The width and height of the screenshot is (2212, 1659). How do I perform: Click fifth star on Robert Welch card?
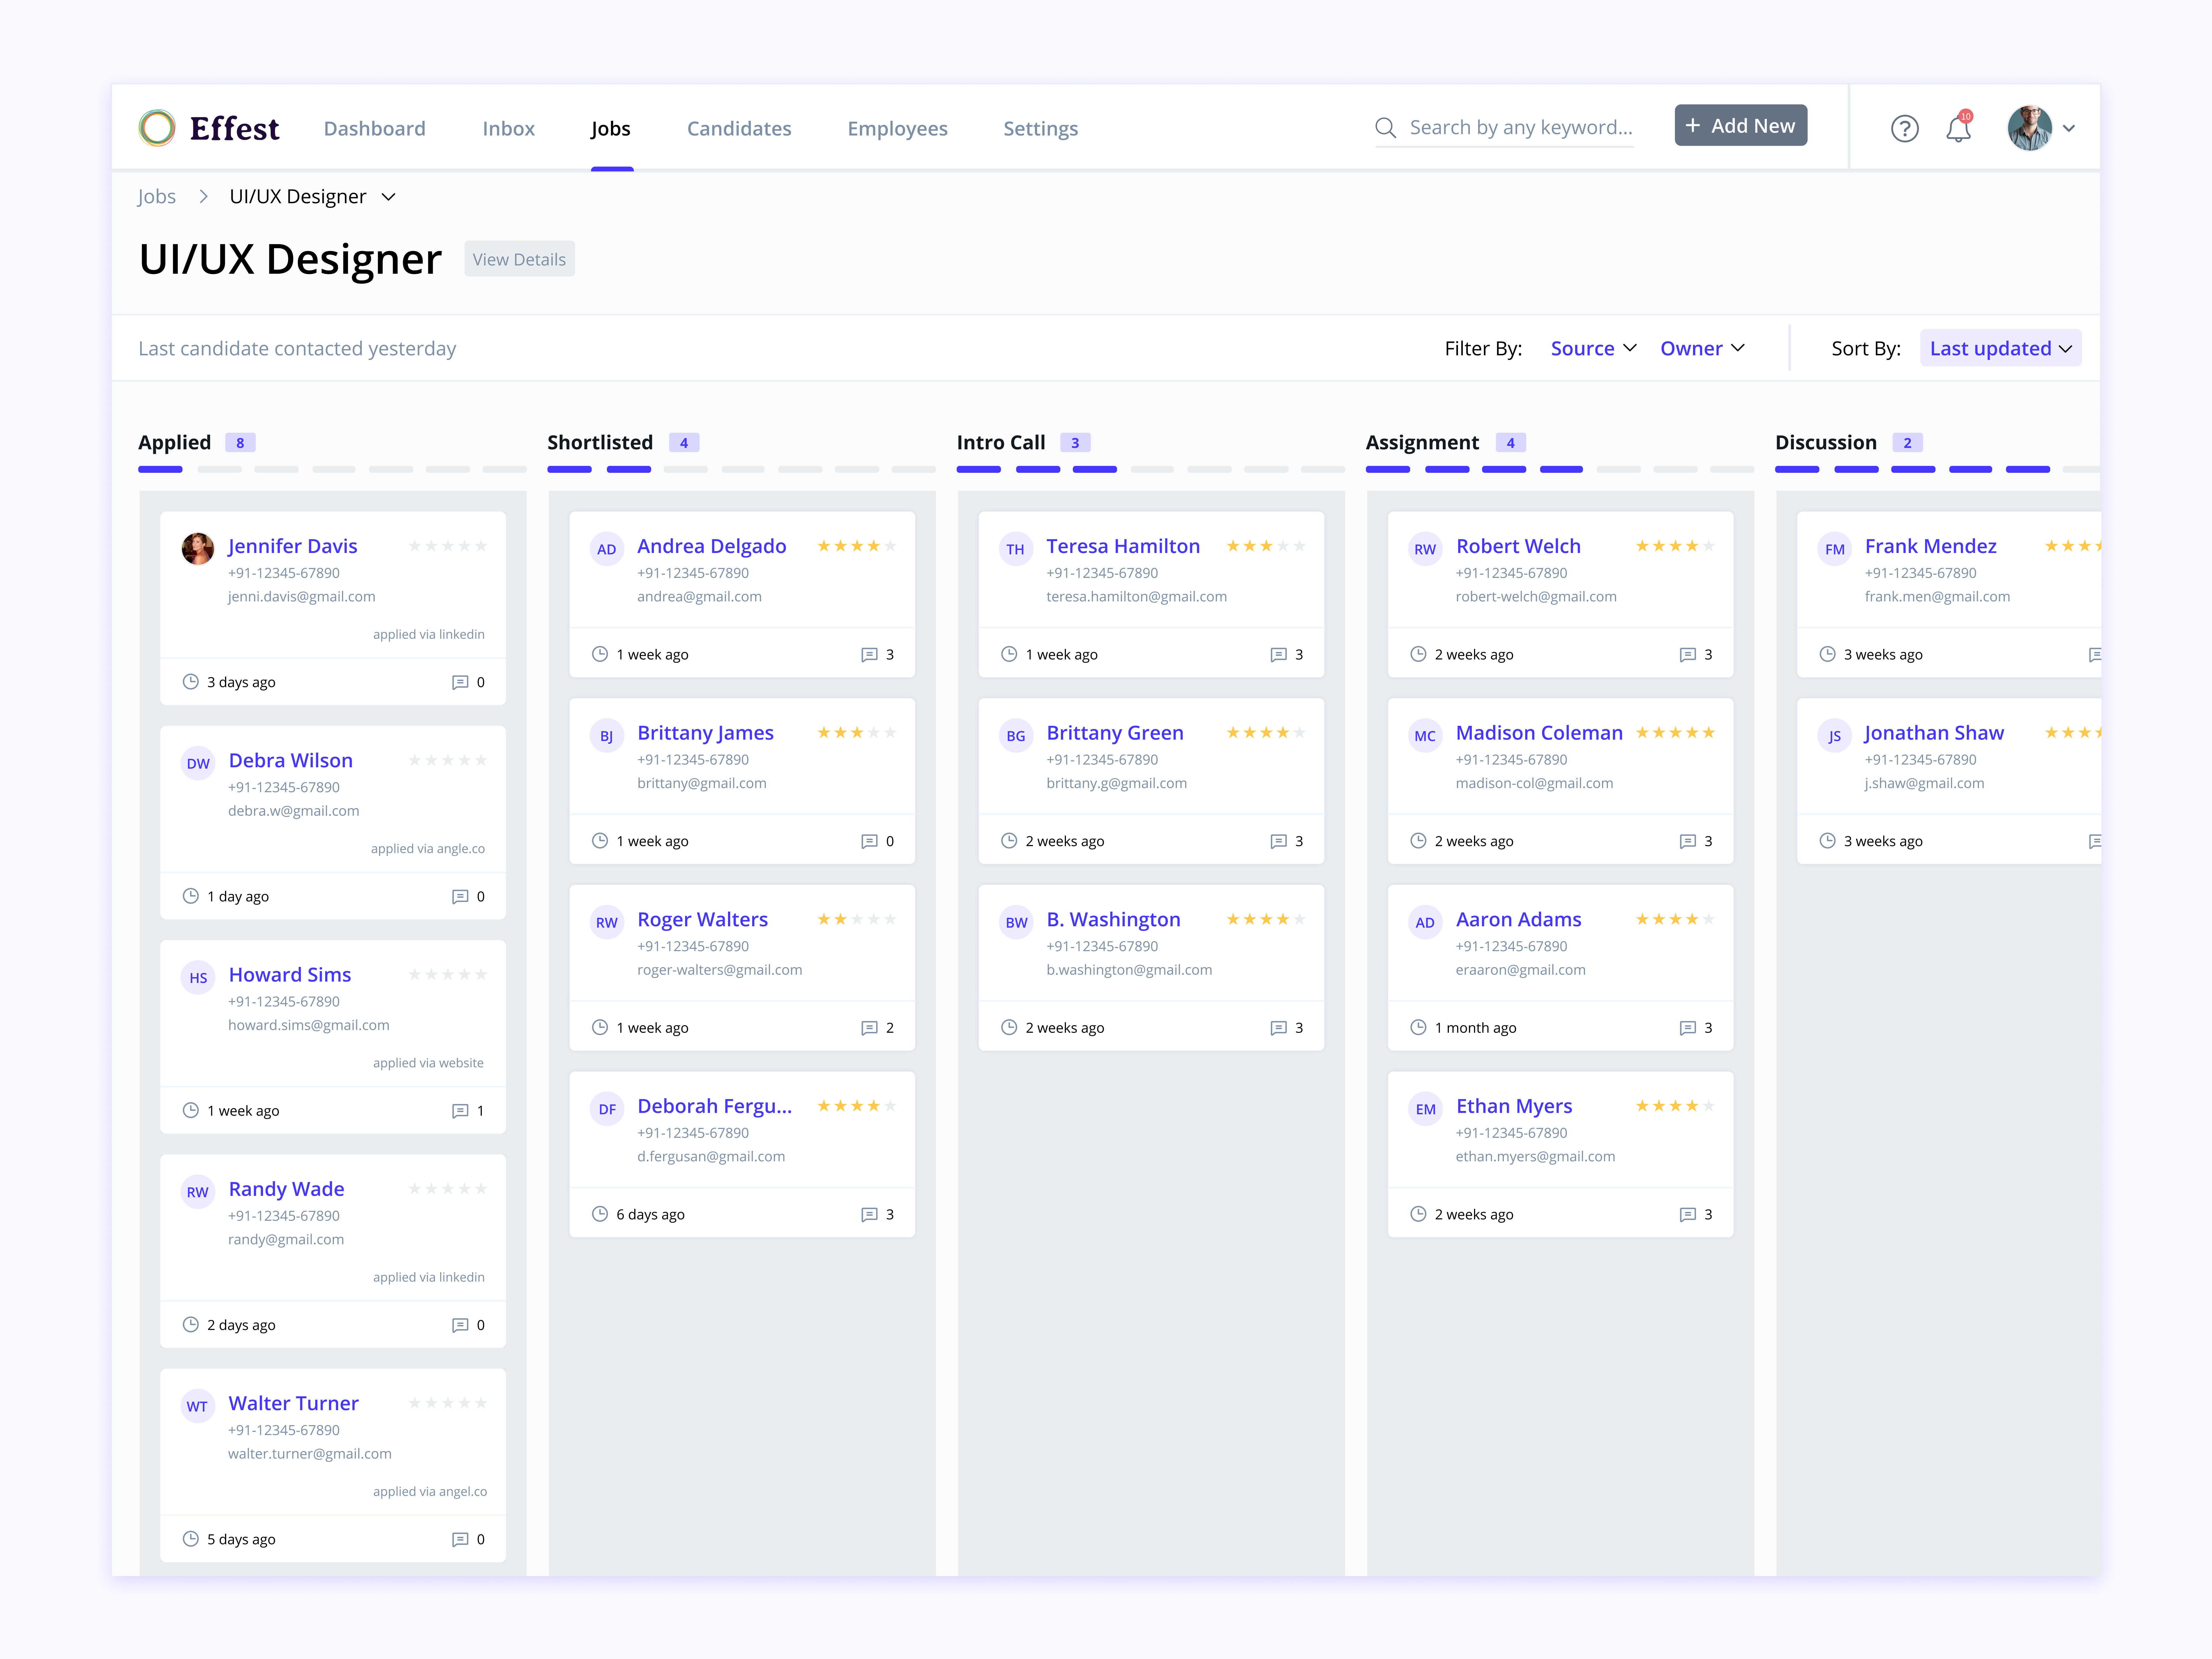click(1709, 546)
